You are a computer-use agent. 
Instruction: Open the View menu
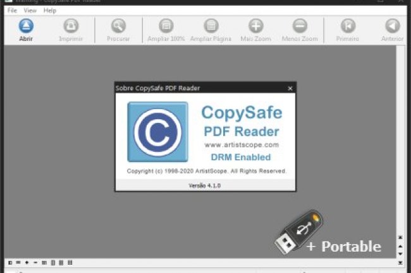click(x=30, y=11)
